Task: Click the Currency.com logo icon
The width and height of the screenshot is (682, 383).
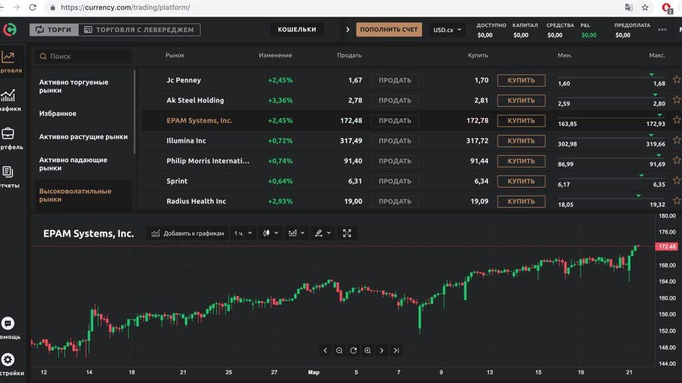Action: (x=9, y=29)
